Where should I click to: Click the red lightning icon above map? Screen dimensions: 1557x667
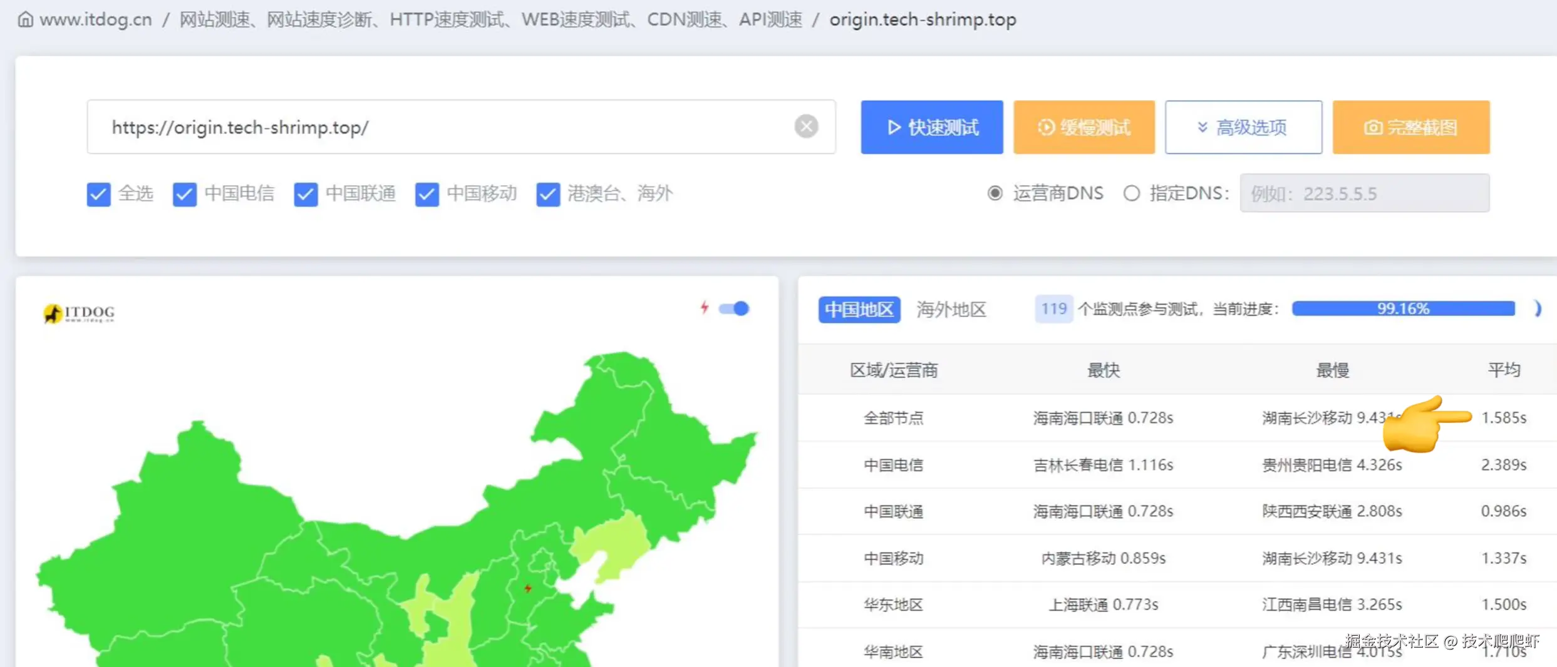coord(705,307)
